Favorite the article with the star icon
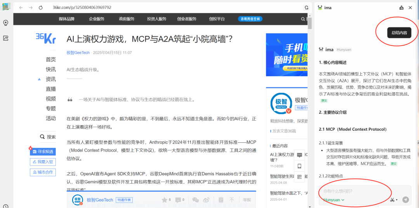419x208 pixels. pos(164,200)
